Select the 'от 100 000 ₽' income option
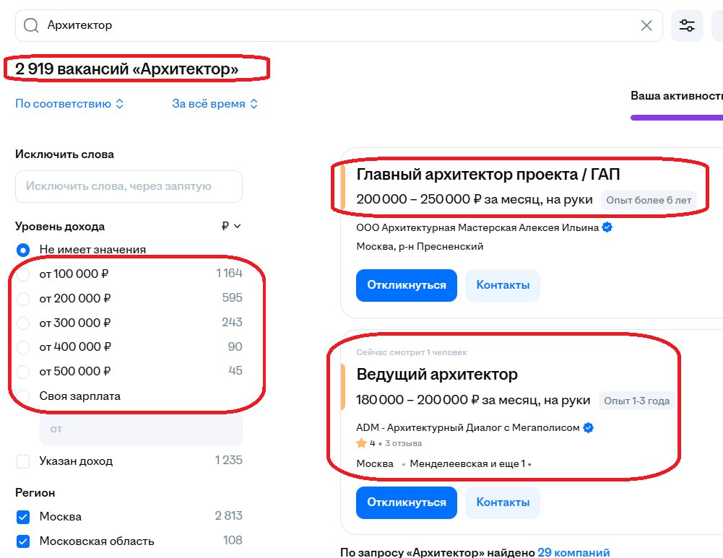The height and width of the screenshot is (558, 723). pos(23,274)
